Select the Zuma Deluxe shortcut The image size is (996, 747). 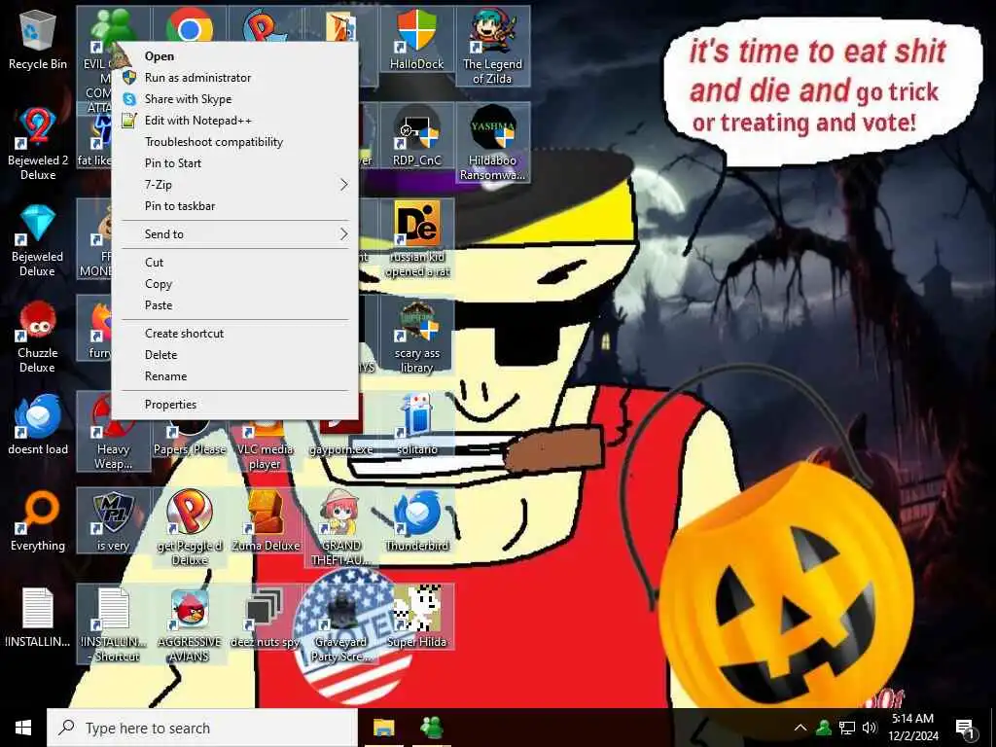pyautogui.click(x=265, y=521)
